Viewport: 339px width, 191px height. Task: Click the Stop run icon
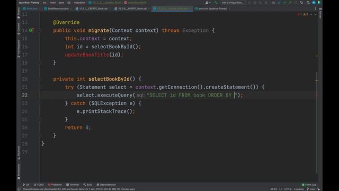click(266, 3)
